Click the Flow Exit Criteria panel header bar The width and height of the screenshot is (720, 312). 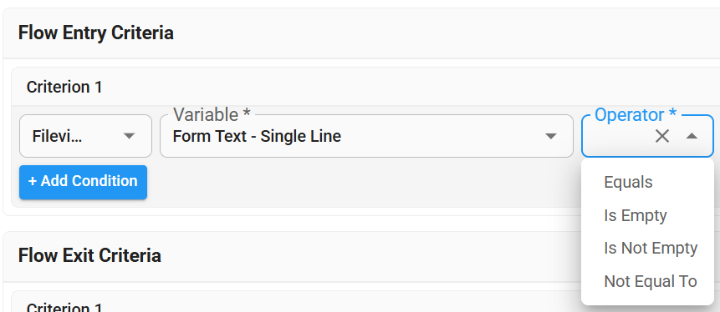[x=361, y=255]
